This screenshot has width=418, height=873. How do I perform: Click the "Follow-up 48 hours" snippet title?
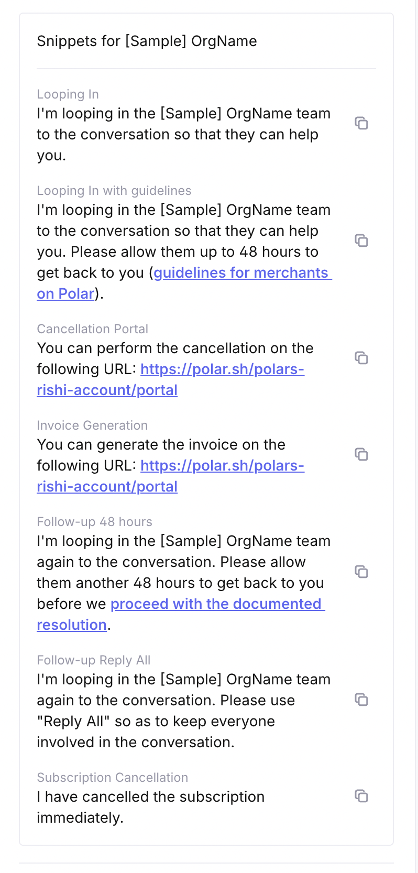point(94,522)
